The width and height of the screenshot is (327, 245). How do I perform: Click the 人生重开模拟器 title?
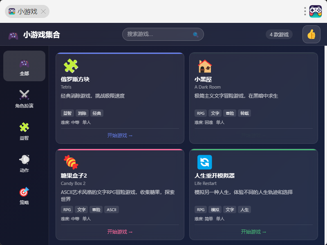pyautogui.click(x=215, y=176)
